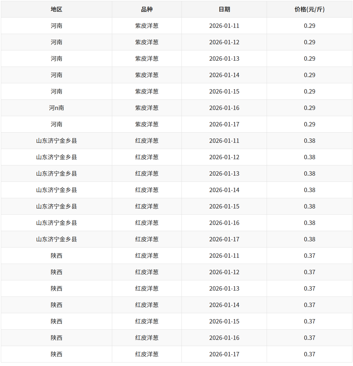
Task: Click the 价格(元/斤) column header
Action: (309, 9)
